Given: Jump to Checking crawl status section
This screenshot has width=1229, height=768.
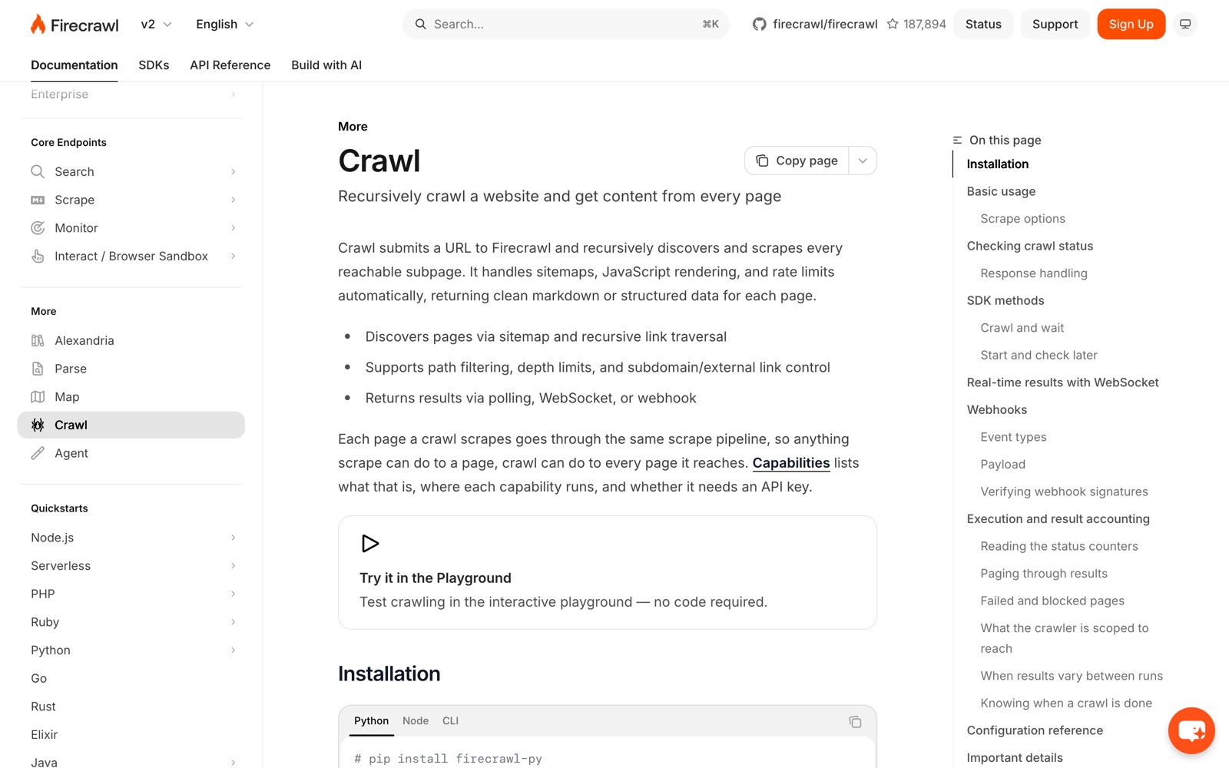Looking at the screenshot, I should (1029, 246).
